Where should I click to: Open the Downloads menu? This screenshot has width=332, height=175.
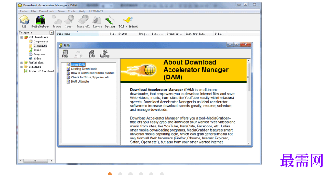tap(47, 11)
